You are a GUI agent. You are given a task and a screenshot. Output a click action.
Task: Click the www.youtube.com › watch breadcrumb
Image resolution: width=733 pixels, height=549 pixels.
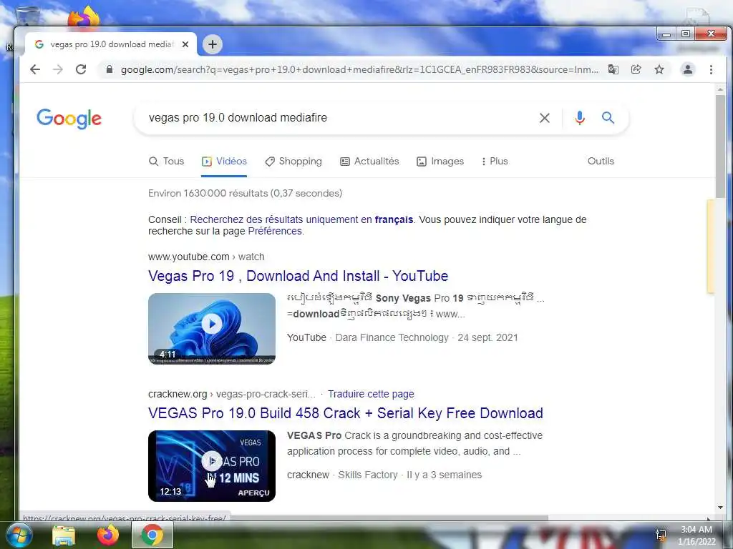click(x=206, y=257)
